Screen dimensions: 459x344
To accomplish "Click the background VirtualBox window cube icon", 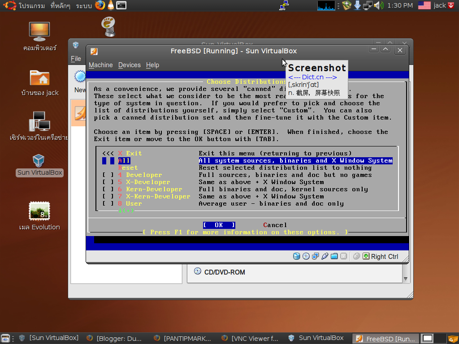I will coord(76,45).
